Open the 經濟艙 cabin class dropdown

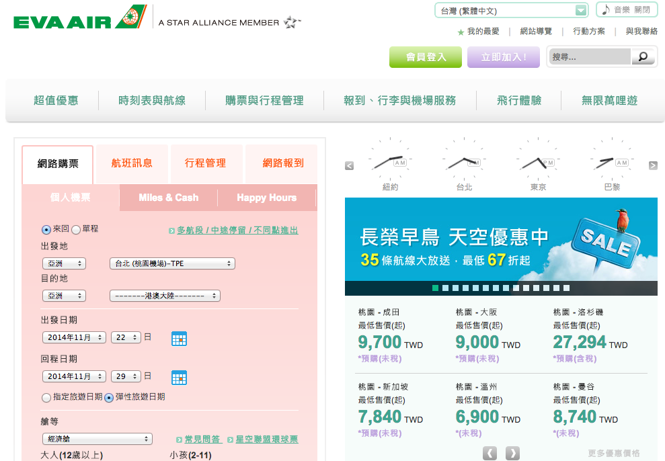[97, 439]
